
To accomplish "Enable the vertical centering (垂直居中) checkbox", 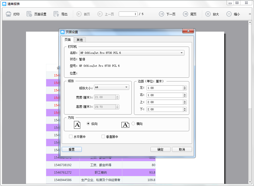I will [103, 137].
